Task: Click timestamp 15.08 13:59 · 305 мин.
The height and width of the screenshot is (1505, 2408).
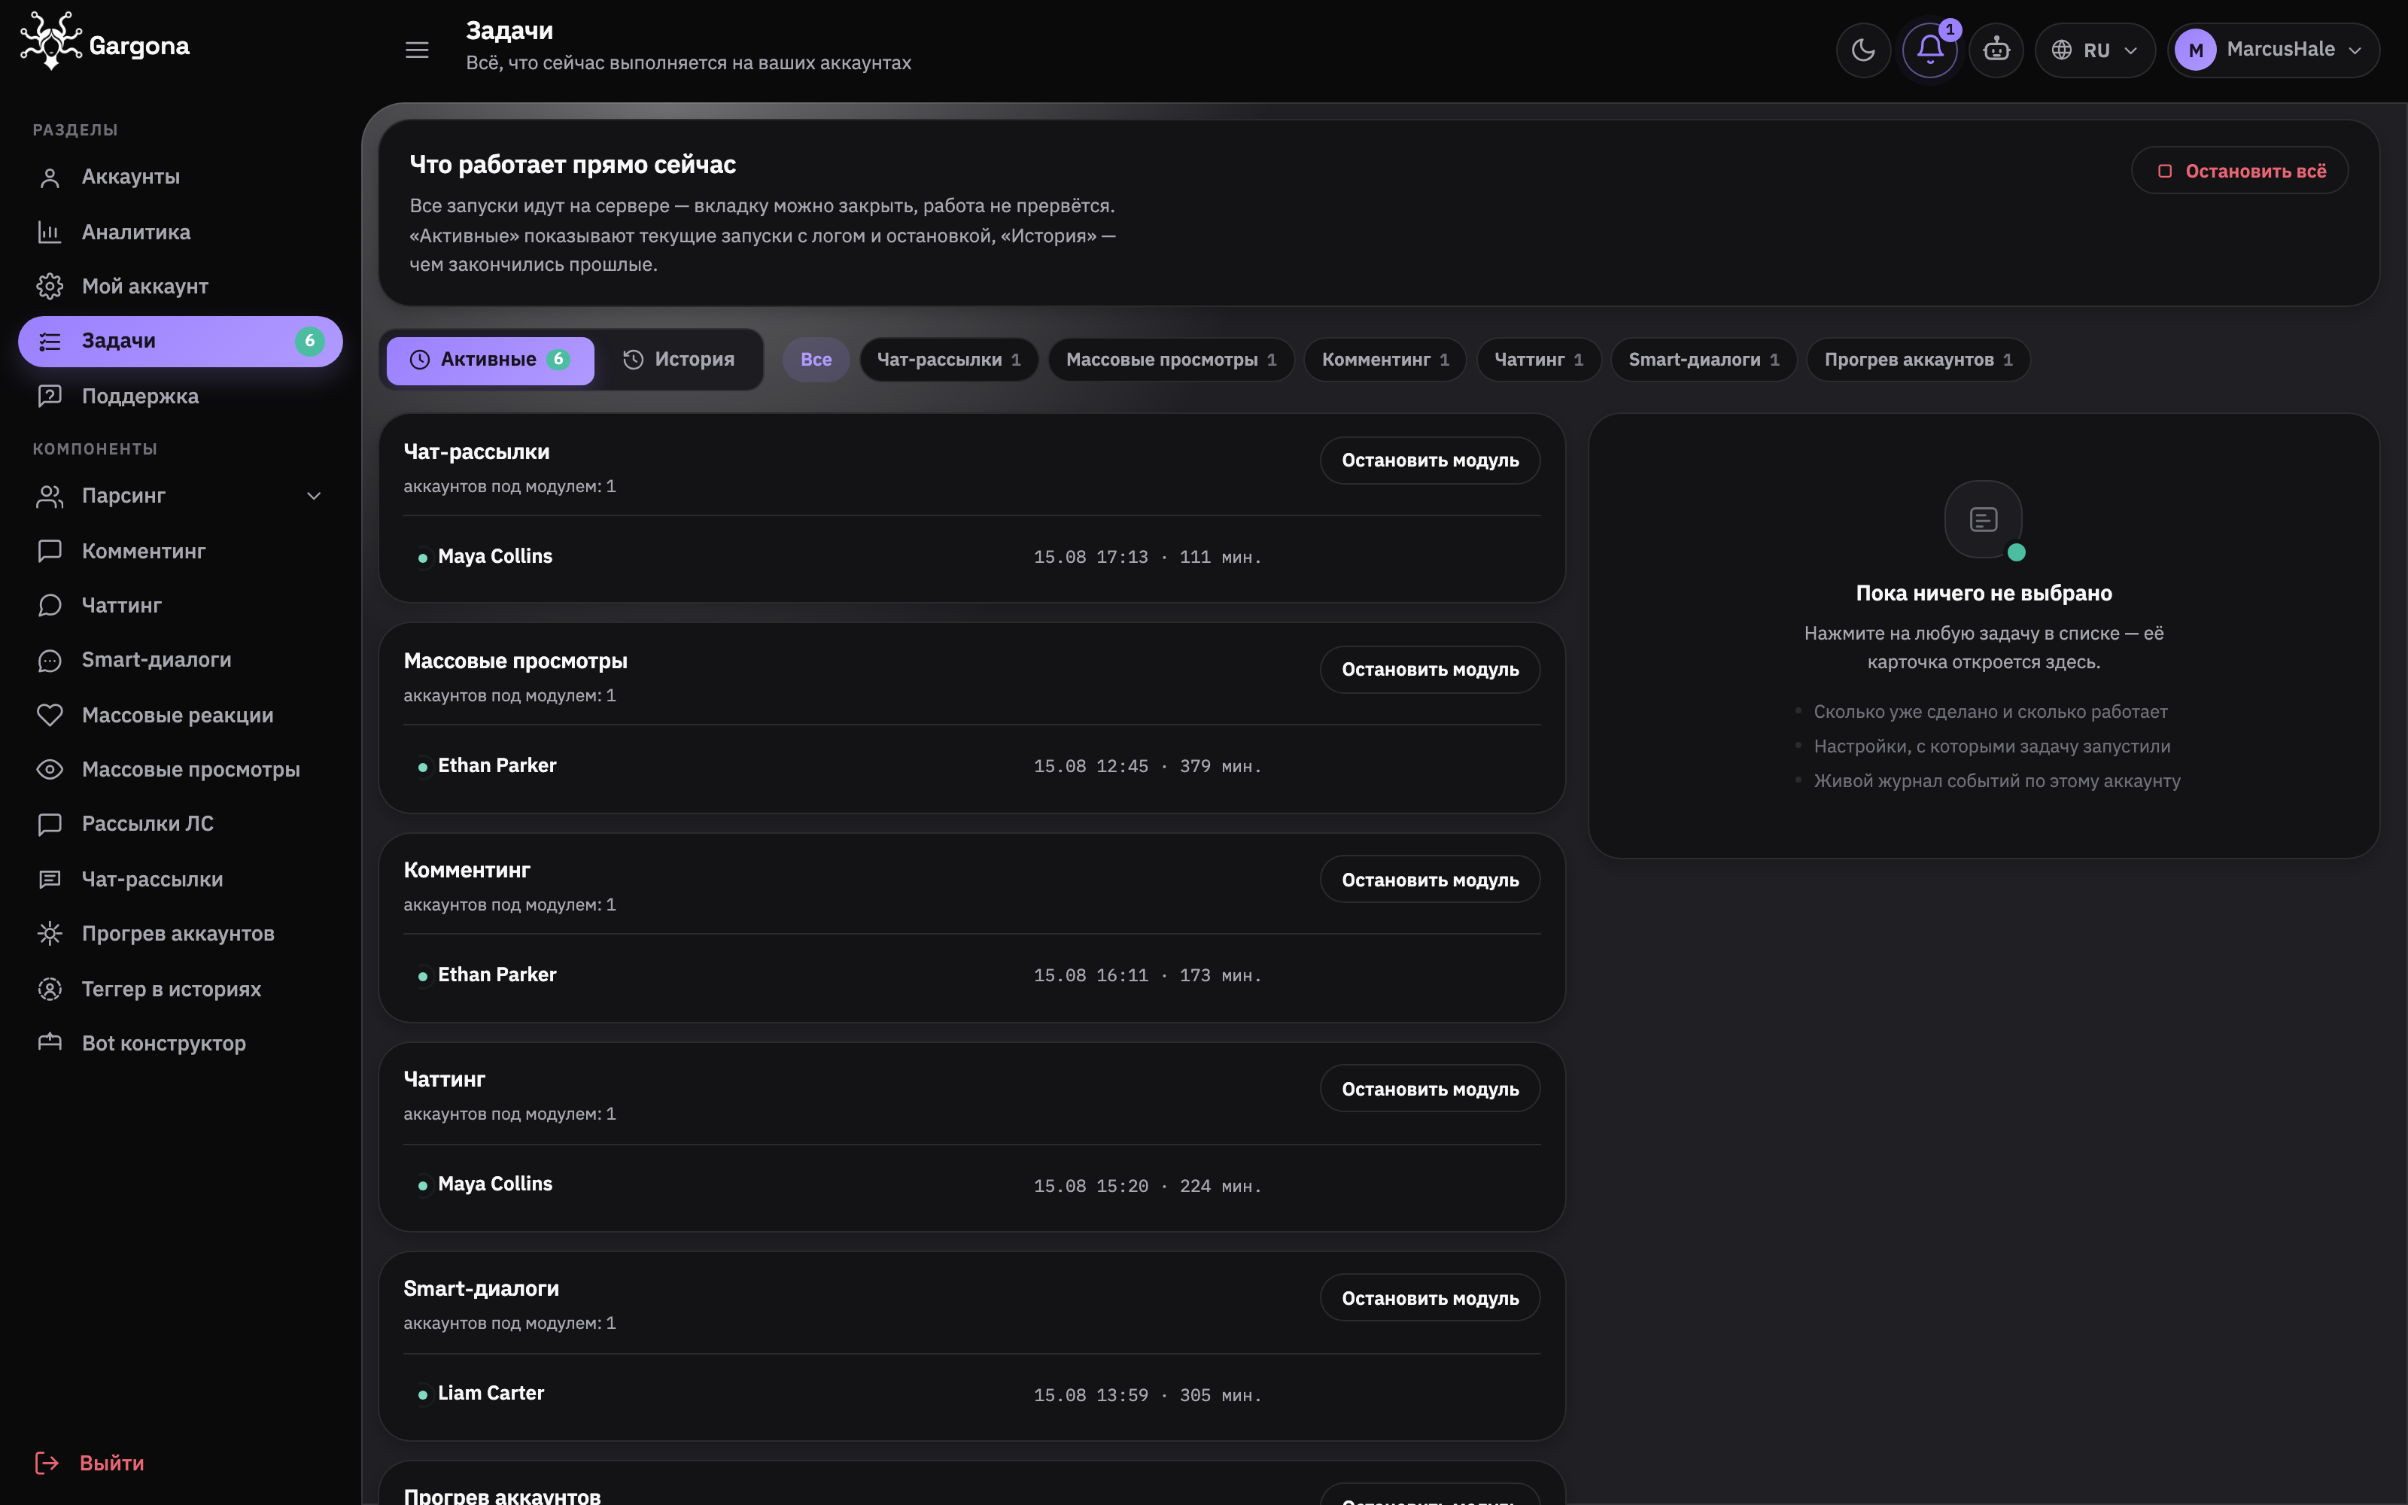Action: click(x=1148, y=1395)
